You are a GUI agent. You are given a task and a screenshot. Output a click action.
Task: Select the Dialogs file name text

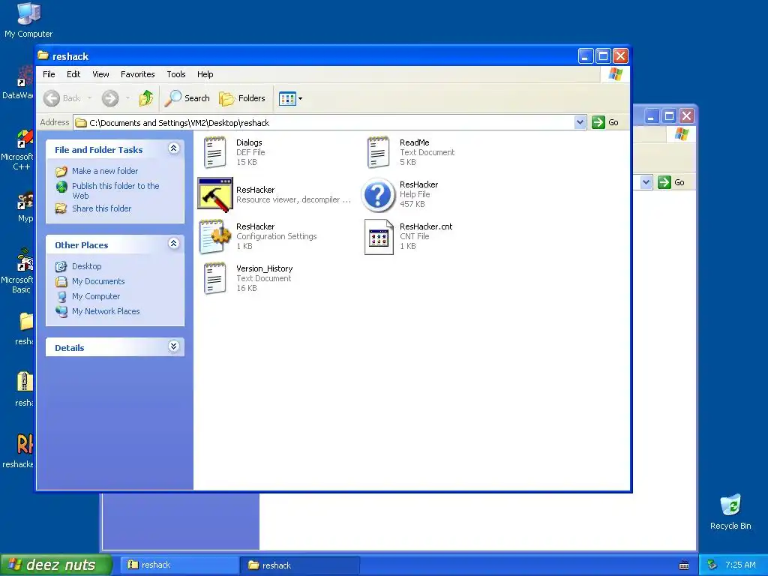(249, 142)
